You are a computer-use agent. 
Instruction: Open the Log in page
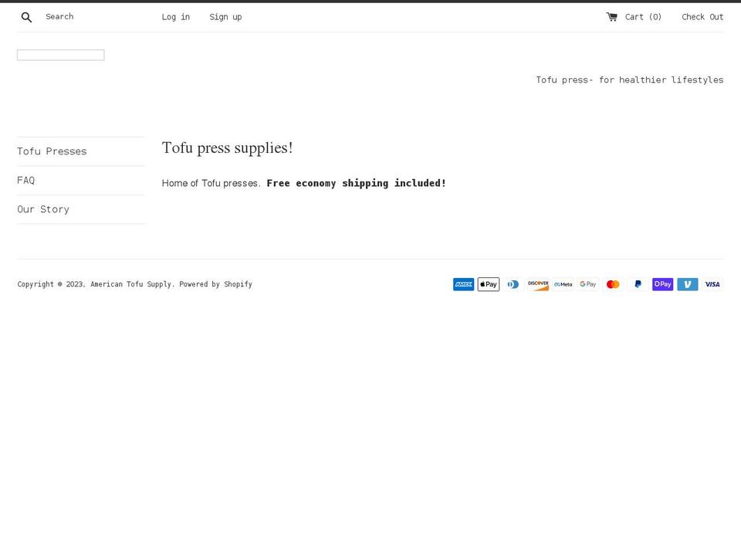click(176, 17)
